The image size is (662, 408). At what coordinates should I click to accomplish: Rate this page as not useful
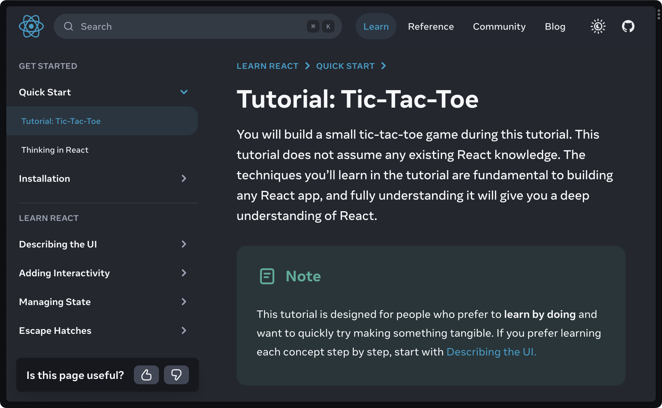point(176,375)
